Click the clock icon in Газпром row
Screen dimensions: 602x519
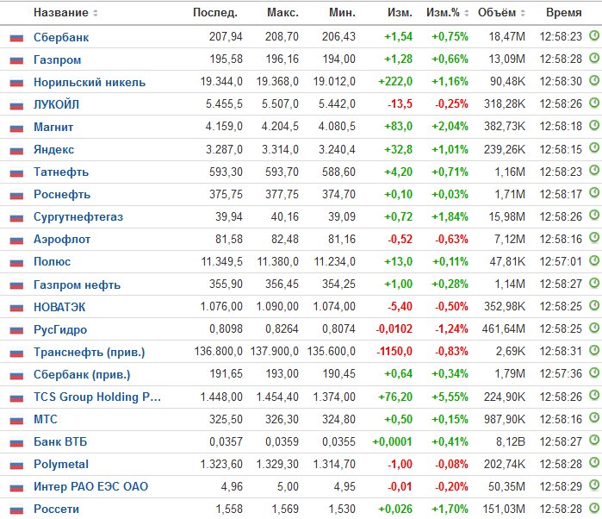[x=594, y=58]
